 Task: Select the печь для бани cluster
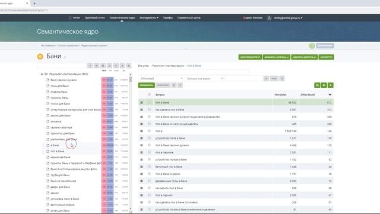[59, 86]
